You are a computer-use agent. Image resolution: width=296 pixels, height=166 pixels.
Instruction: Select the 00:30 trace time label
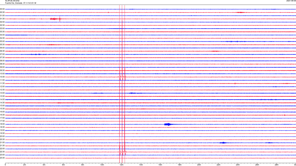(2, 12)
